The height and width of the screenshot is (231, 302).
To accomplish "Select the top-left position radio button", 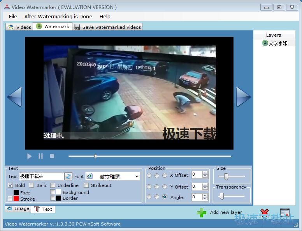I will [149, 175].
